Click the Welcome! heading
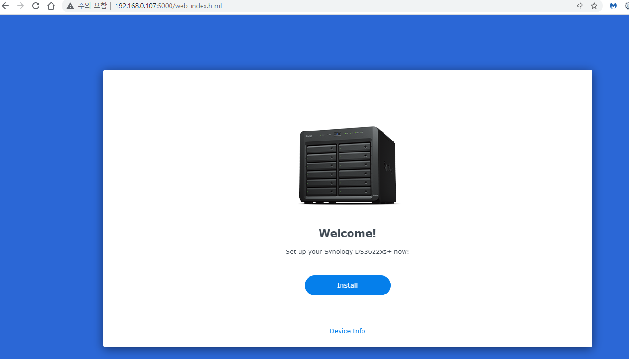Screen dimensions: 629x359 click(x=347, y=233)
